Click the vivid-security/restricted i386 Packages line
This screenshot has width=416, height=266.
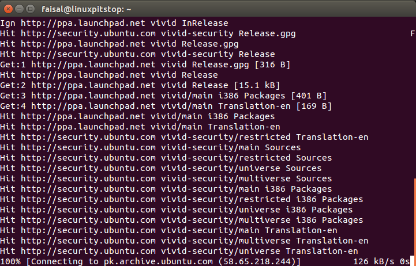[x=182, y=199]
